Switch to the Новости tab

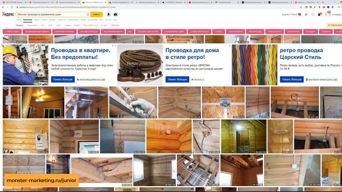coord(62,20)
